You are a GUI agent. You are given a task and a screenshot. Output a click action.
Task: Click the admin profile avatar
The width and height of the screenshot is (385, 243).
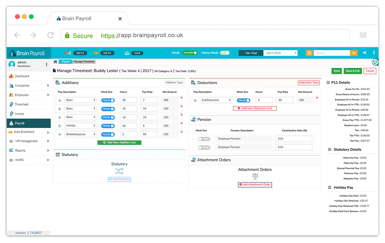coord(12,64)
